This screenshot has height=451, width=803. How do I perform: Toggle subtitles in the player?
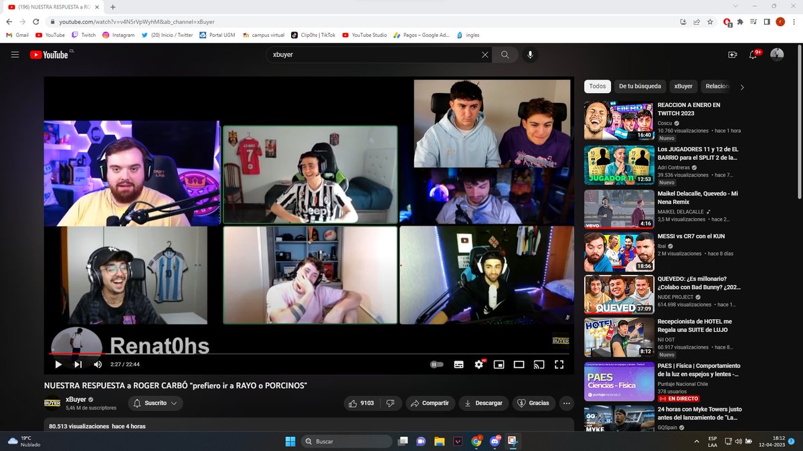[459, 364]
